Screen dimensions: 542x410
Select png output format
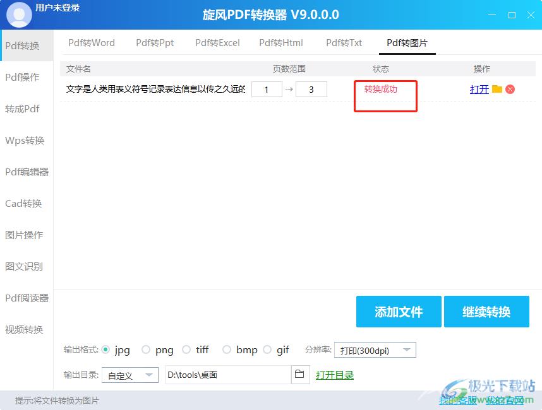pyautogui.click(x=146, y=349)
